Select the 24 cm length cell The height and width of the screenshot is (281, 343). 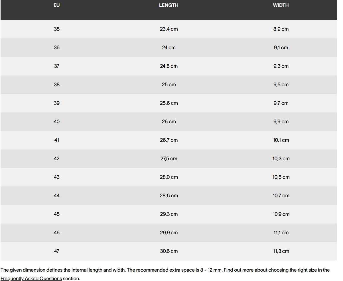click(169, 48)
